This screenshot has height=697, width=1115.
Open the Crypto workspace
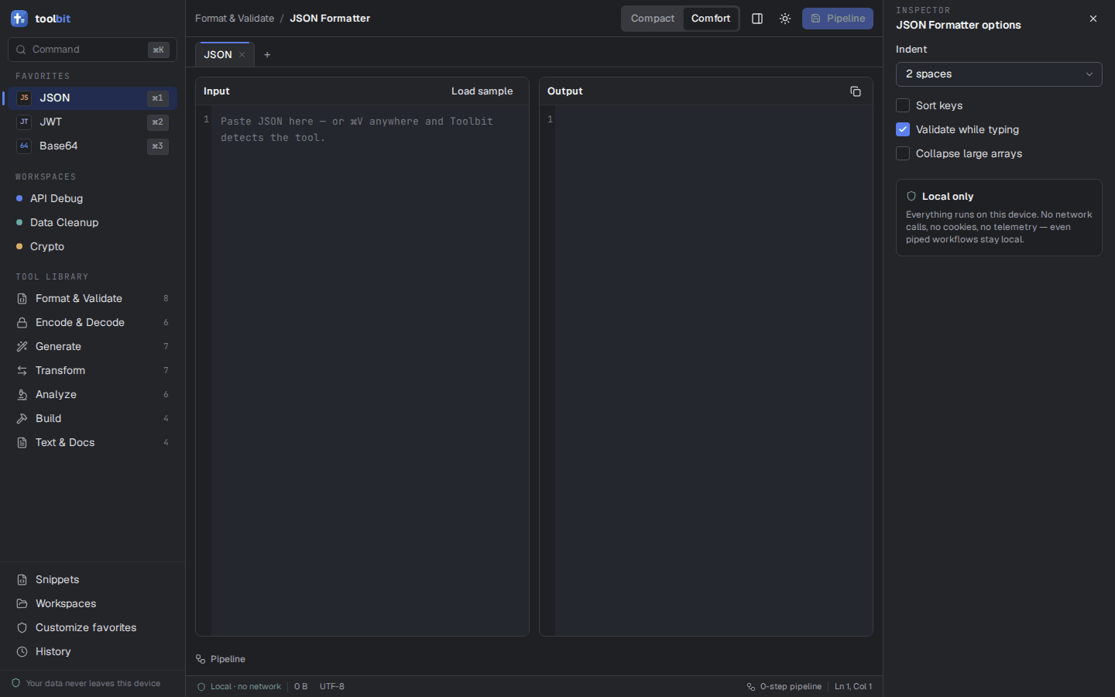click(93, 246)
